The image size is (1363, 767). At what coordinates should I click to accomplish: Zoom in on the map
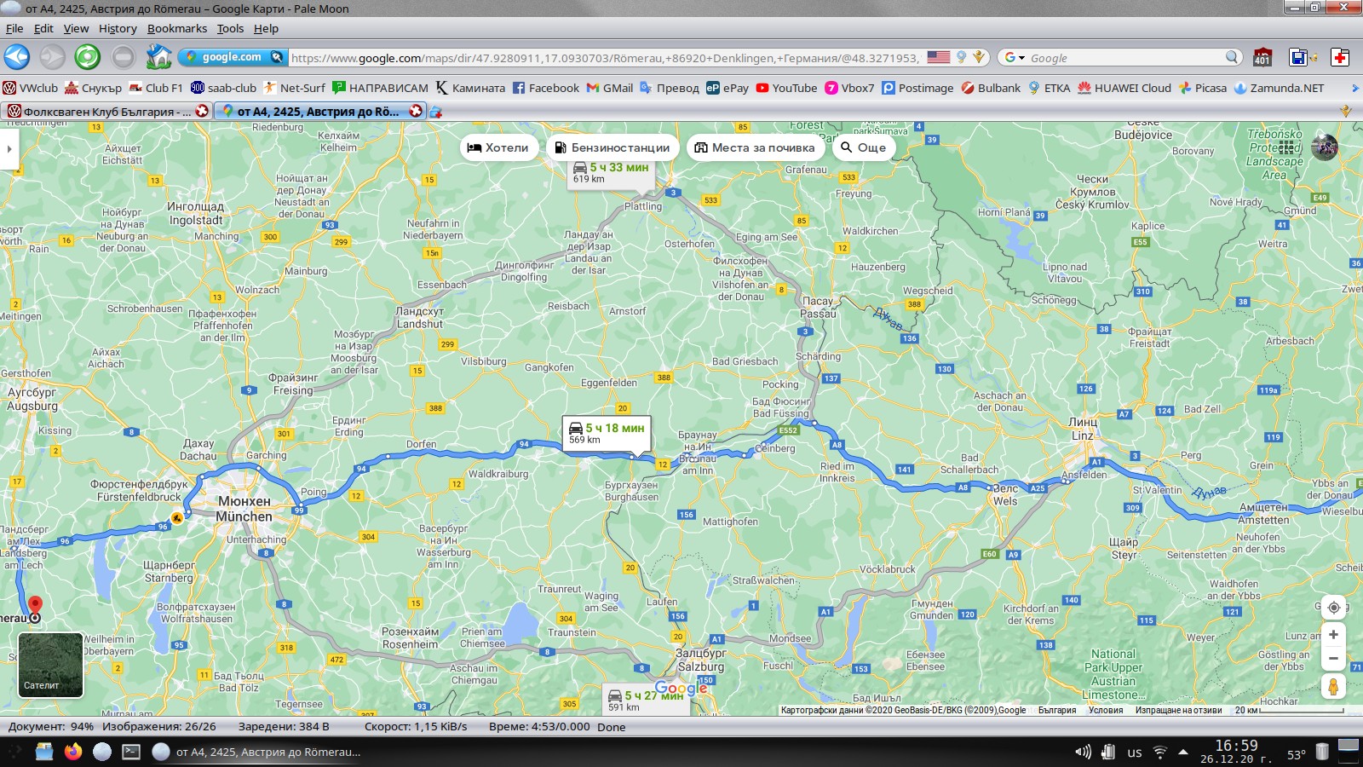coord(1333,635)
